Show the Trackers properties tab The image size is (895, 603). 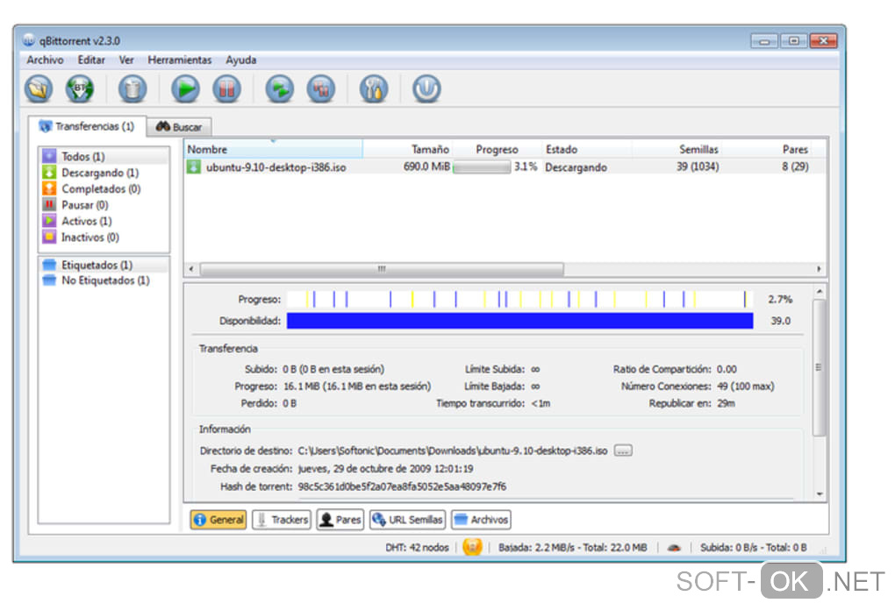(282, 520)
